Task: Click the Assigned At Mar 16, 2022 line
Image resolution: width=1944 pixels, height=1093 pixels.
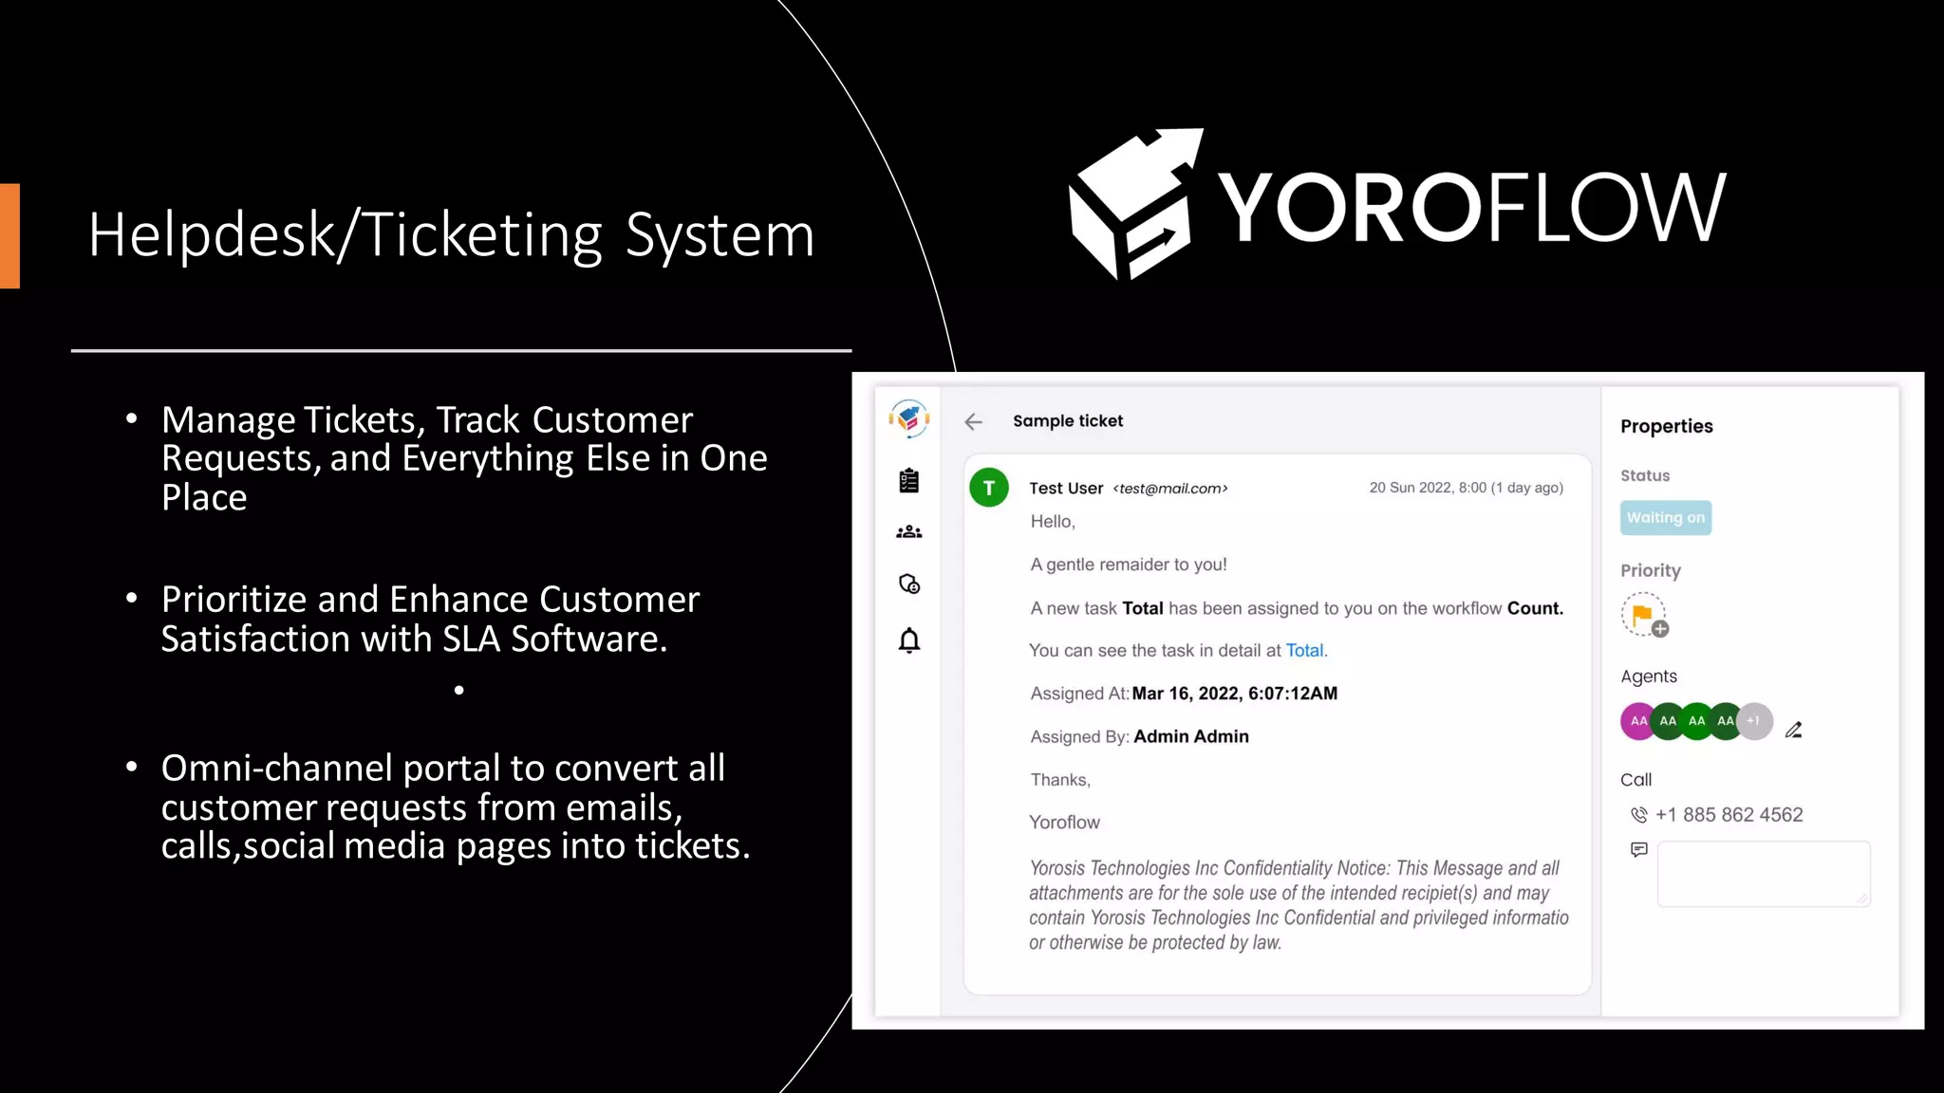Action: pos(1184,694)
